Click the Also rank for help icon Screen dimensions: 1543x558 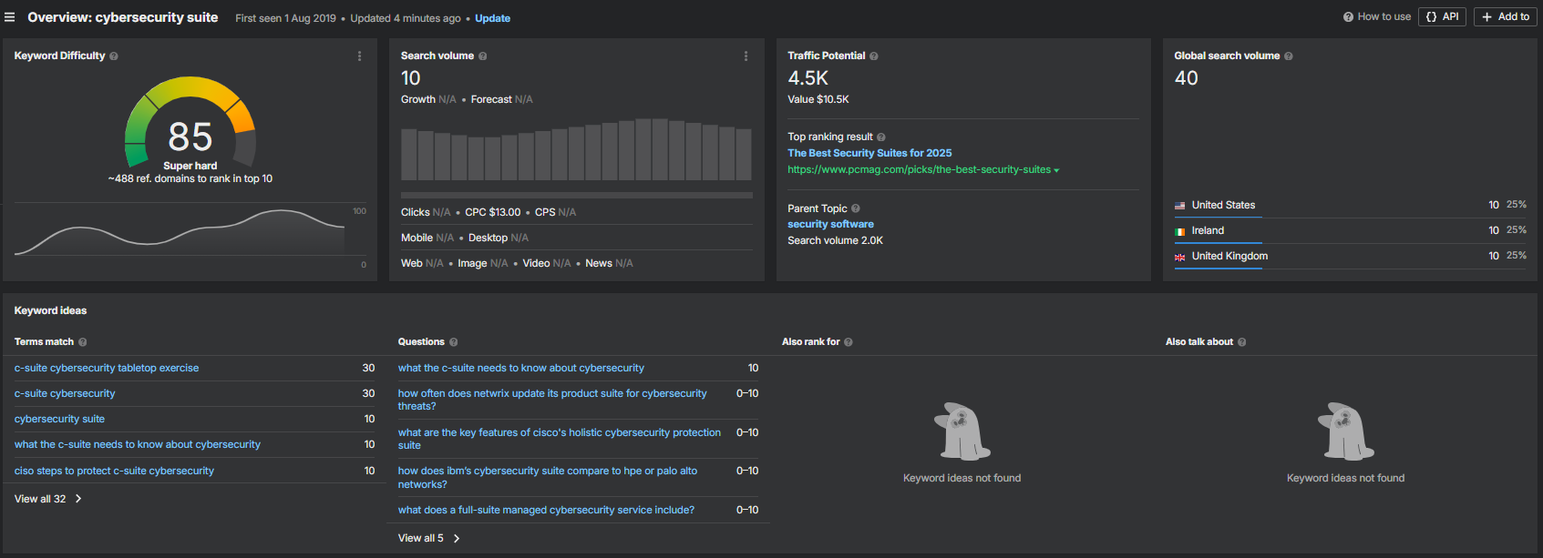849,342
